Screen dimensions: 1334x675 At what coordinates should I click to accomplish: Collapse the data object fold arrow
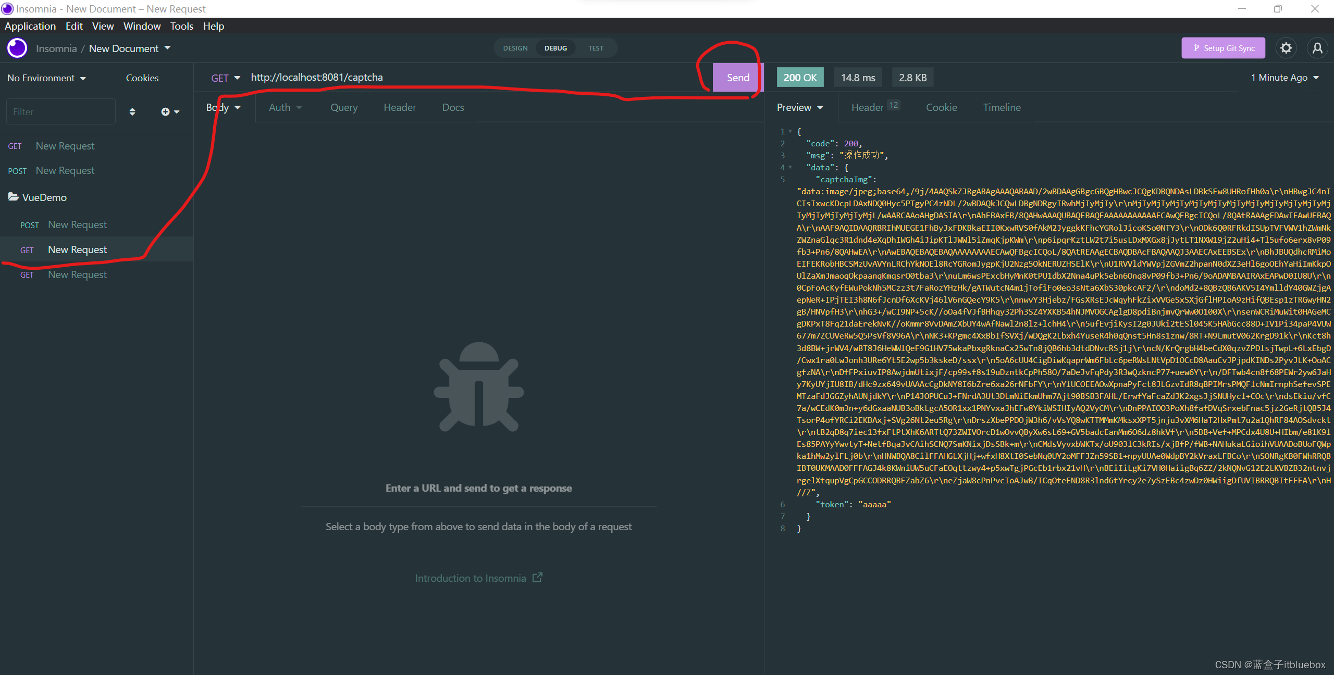coord(790,167)
